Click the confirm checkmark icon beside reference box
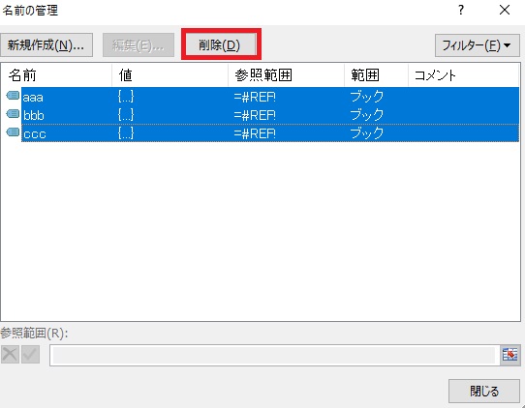 point(30,355)
